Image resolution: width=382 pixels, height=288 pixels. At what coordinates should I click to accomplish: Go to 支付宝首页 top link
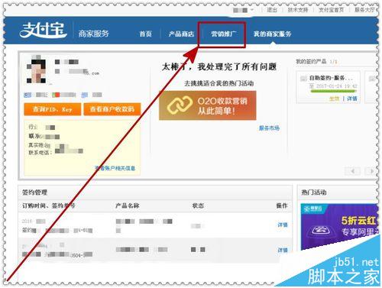(x=331, y=10)
